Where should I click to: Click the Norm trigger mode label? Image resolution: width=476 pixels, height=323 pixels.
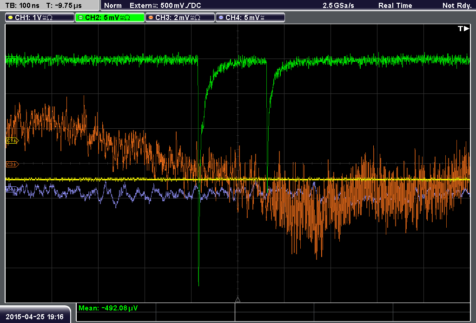(113, 6)
